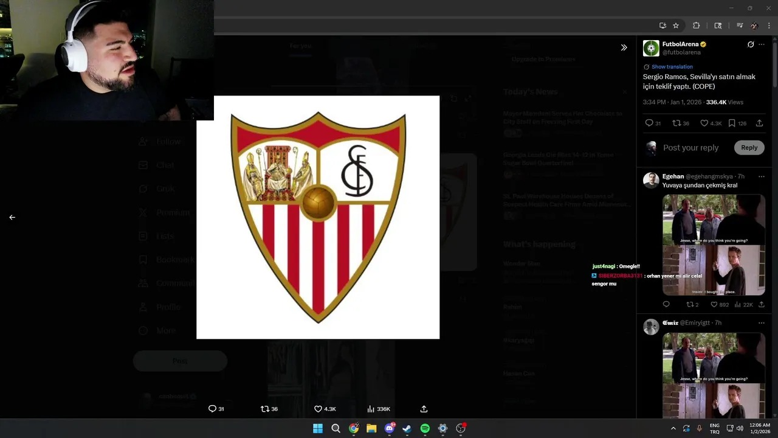Reply to Egehan's comment

pos(666,304)
